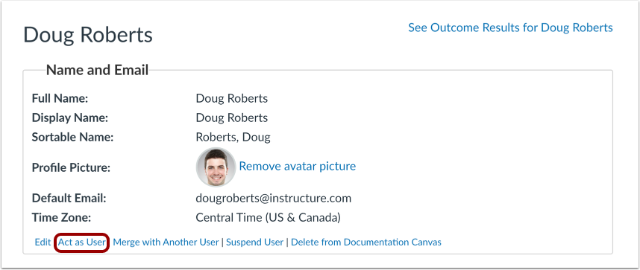Click the Display Name value Doug Roberts

[x=232, y=118]
